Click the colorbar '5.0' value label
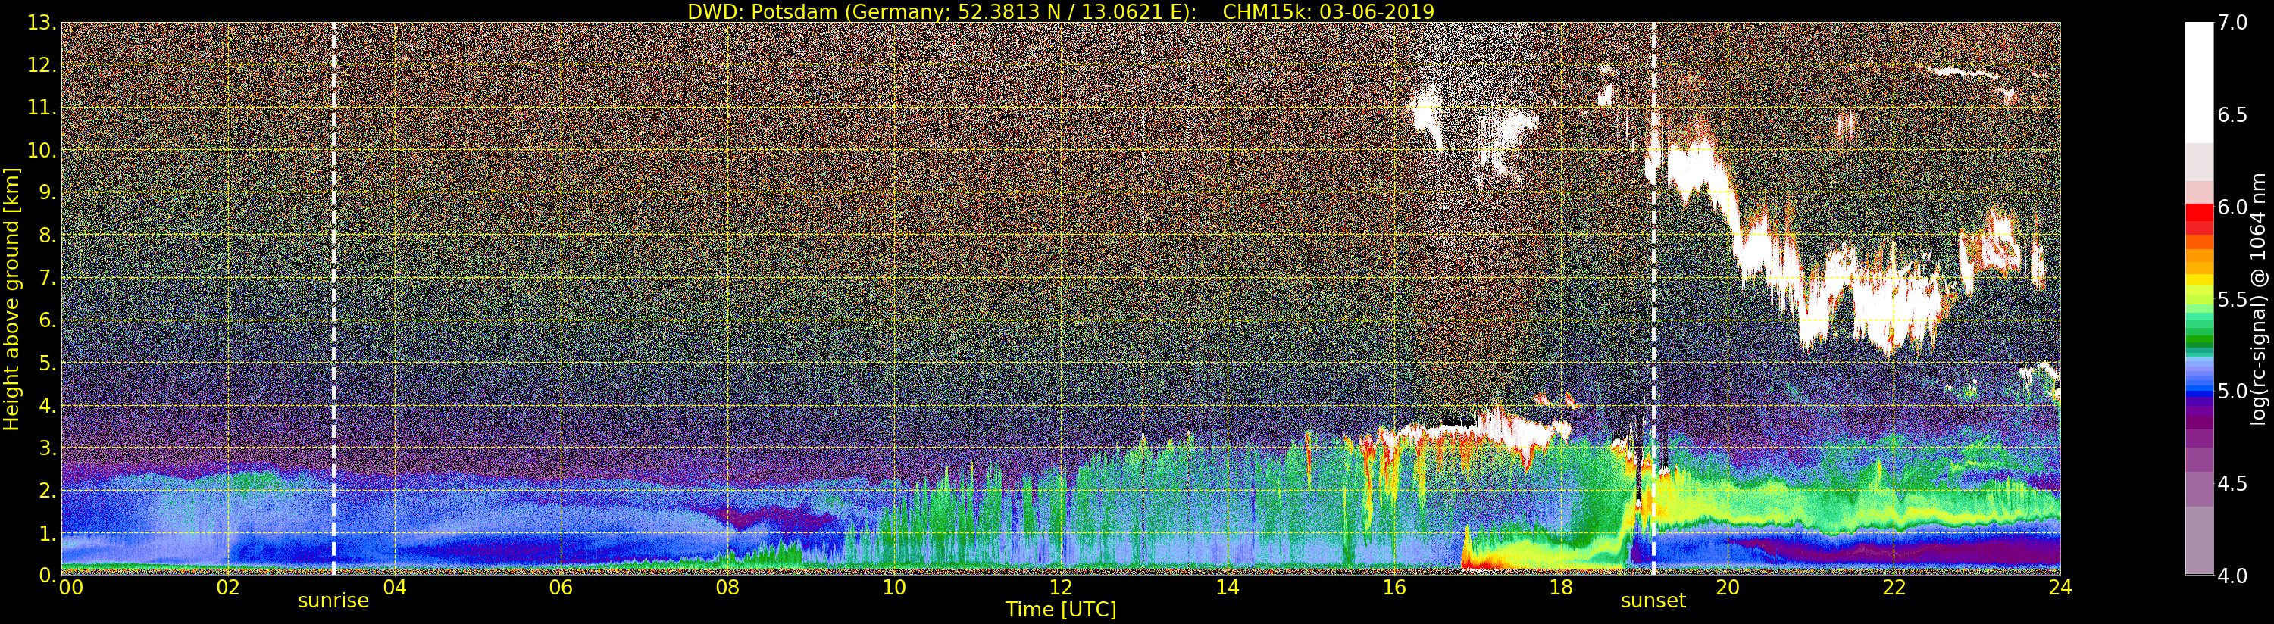2274x624 pixels. [2232, 391]
